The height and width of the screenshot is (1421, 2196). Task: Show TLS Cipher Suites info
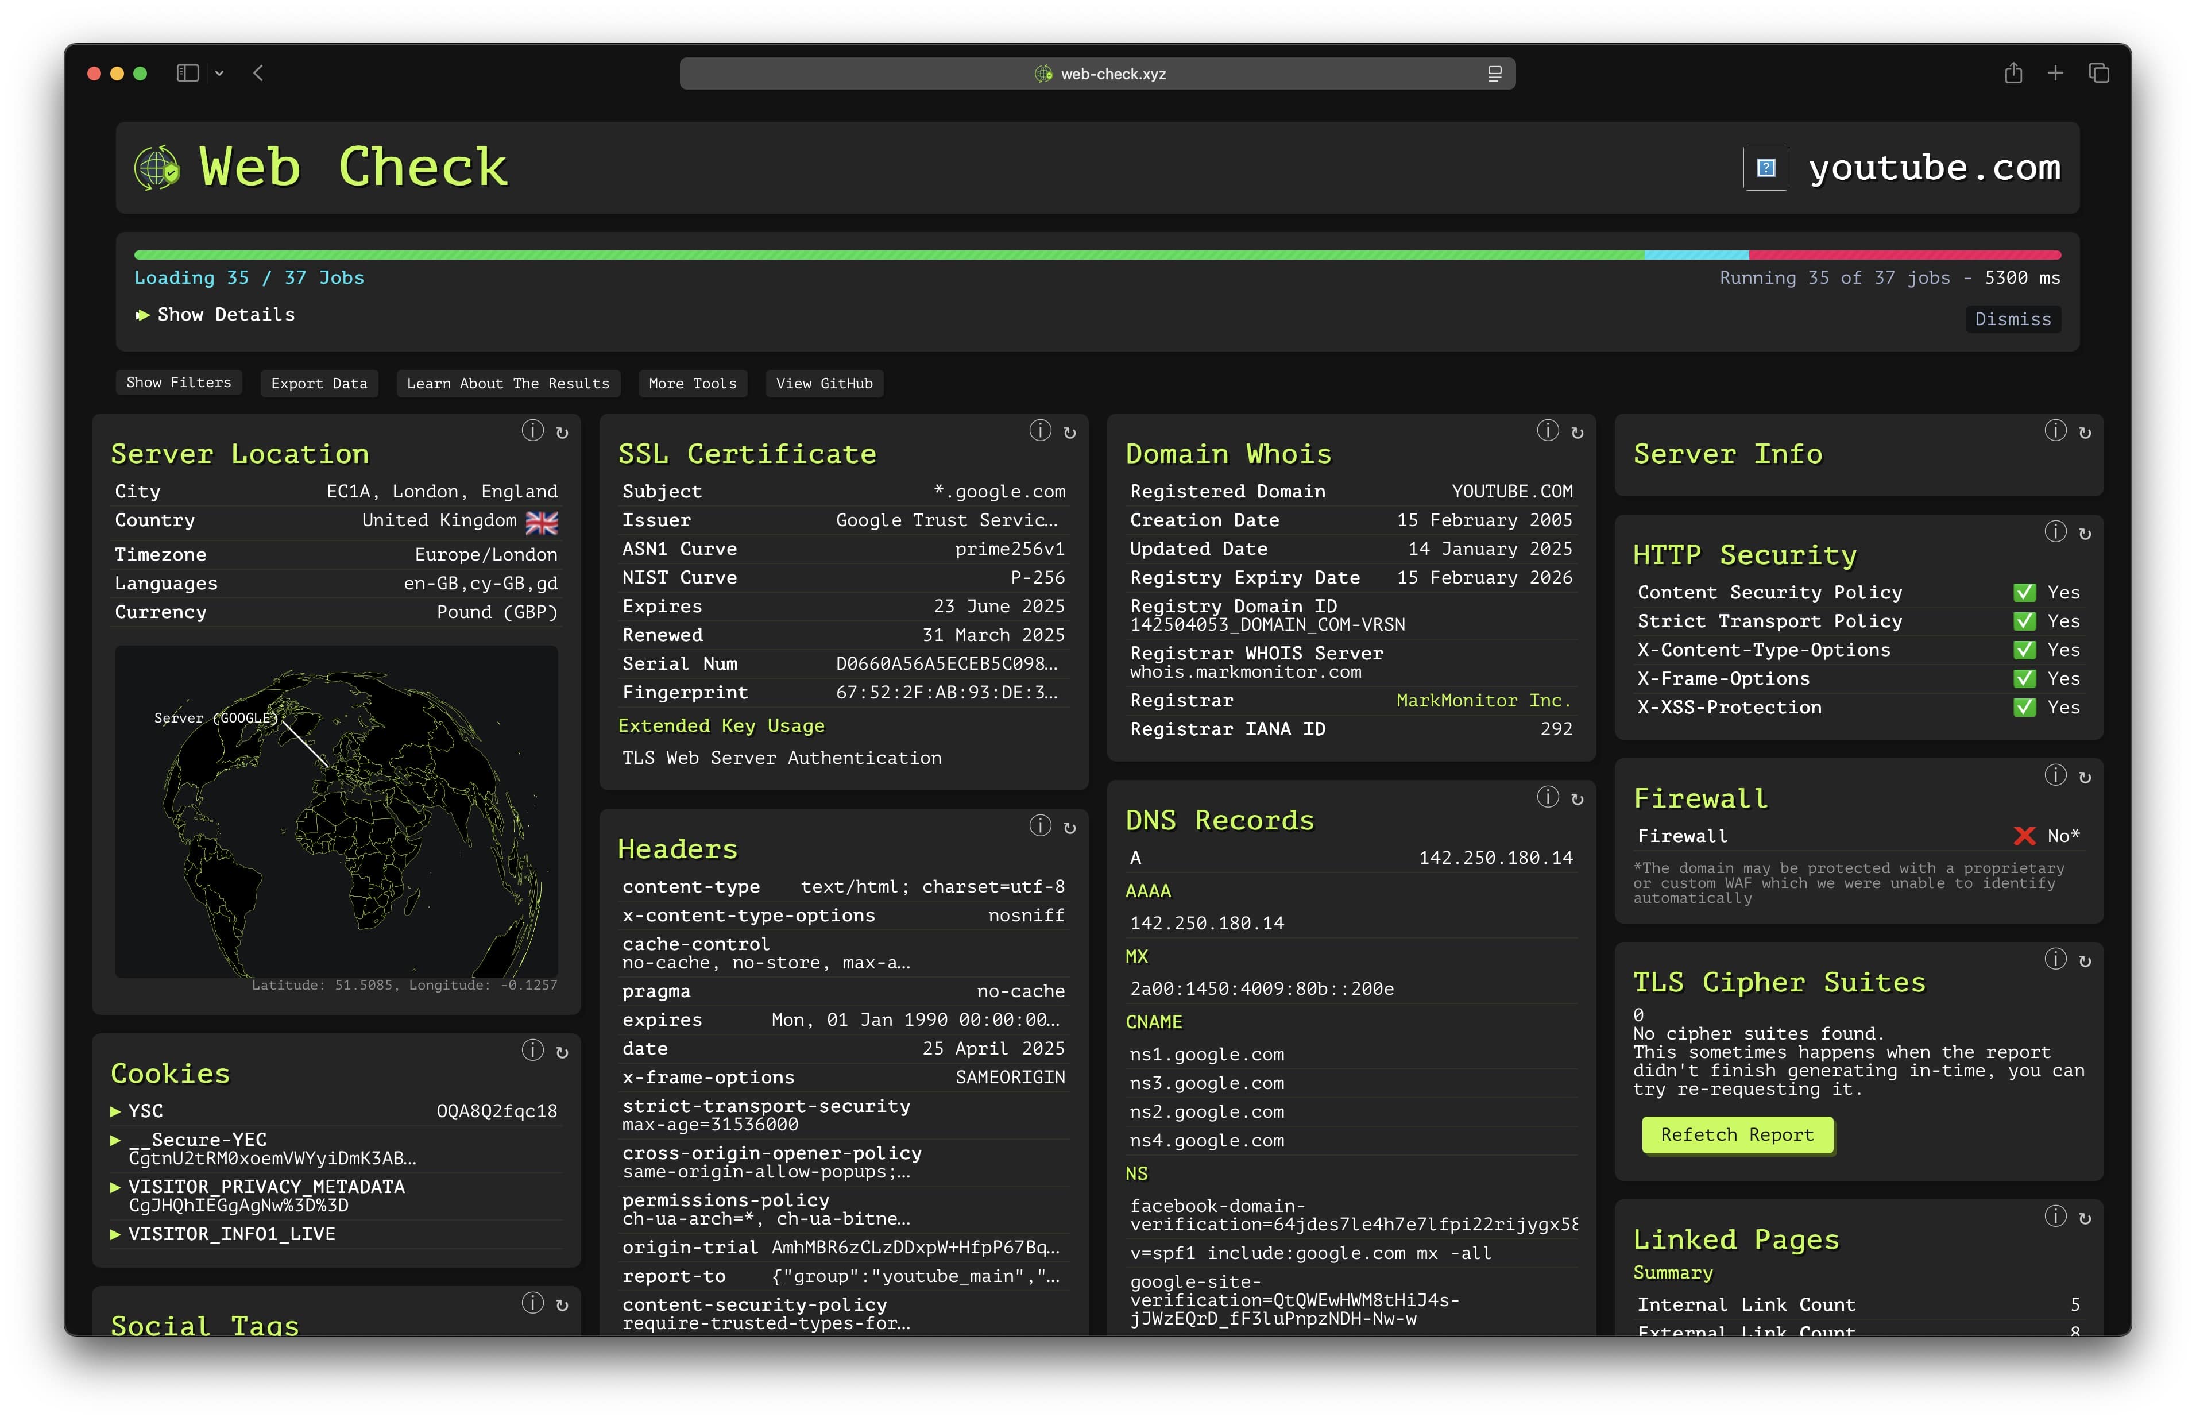[2055, 959]
